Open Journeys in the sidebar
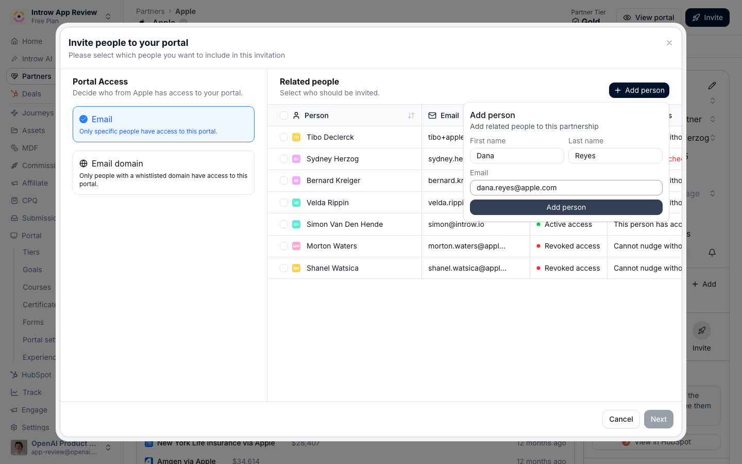The height and width of the screenshot is (464, 742). point(32,113)
